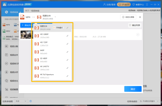Open the hamburger menu in title bar

click(147, 5)
